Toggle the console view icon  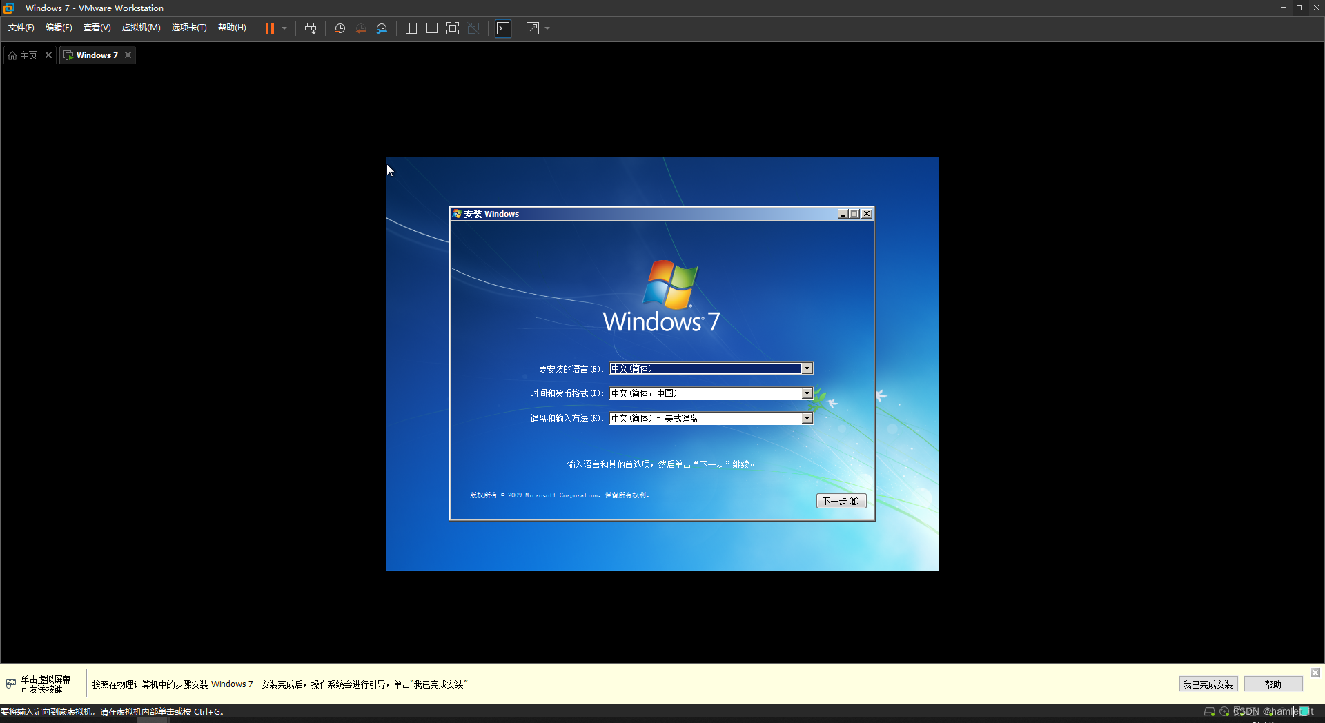click(503, 28)
